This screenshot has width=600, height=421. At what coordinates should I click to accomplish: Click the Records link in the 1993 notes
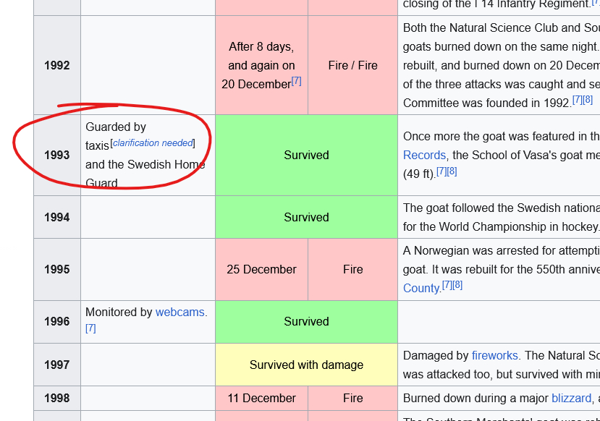coord(425,155)
